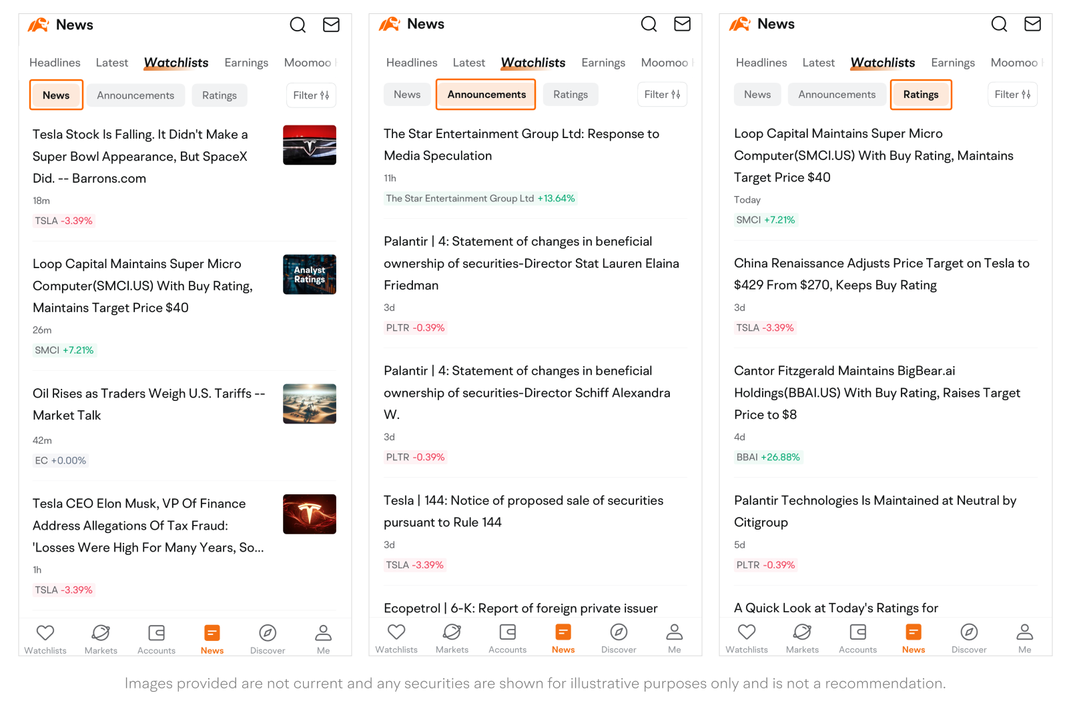Image resolution: width=1071 pixels, height=707 pixels.
Task: Open the Oil Rises as Traders Weigh Tariffs article
Action: point(148,404)
